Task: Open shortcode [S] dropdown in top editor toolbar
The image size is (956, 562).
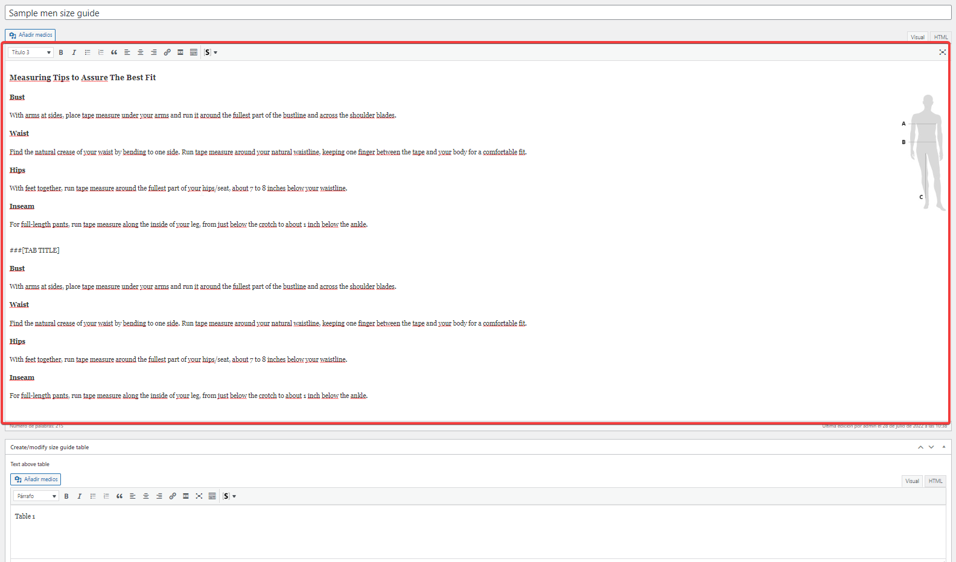Action: click(x=211, y=52)
